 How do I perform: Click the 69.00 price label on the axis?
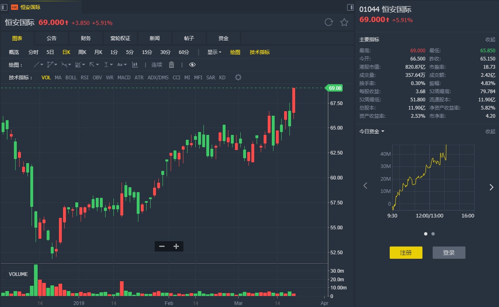(334, 88)
